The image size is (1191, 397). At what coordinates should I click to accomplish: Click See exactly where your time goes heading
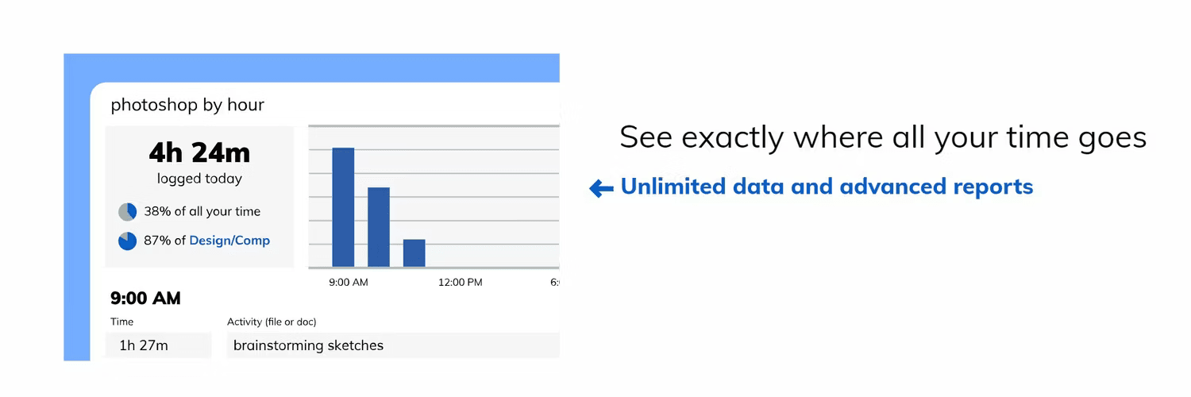coord(883,137)
